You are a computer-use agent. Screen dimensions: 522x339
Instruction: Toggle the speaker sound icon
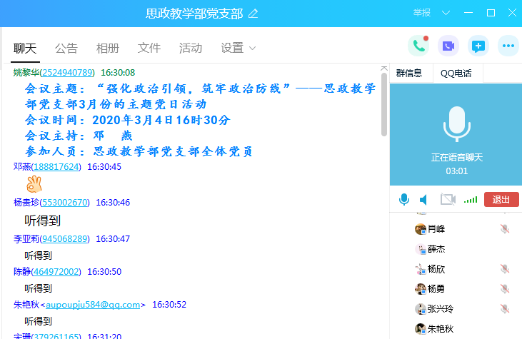[423, 200]
